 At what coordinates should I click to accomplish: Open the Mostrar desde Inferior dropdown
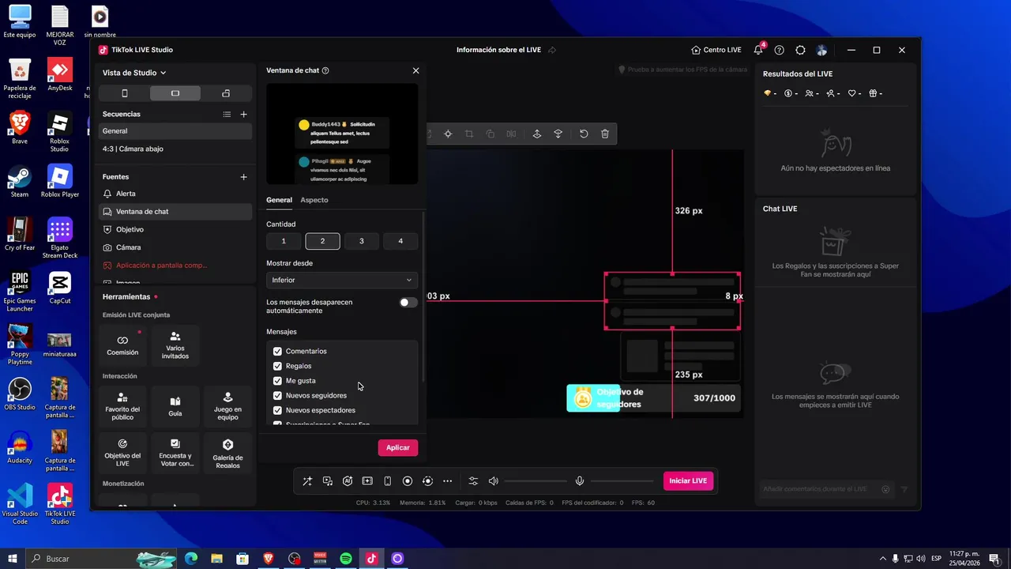[x=342, y=280]
